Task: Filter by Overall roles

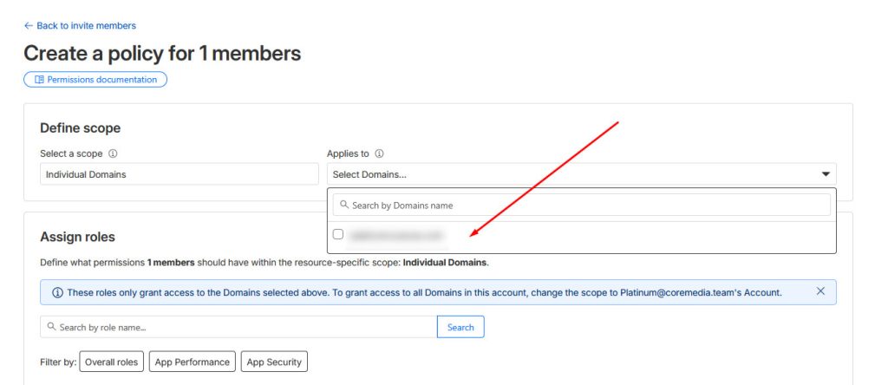Action: pos(111,362)
